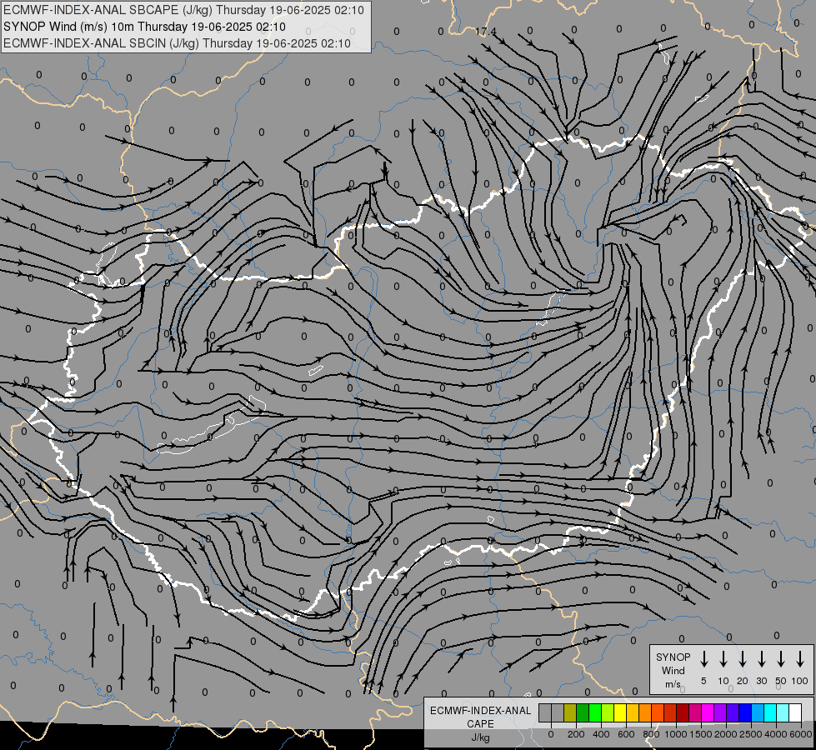Image resolution: width=816 pixels, height=750 pixels.
Task: Click the 400 tick label on CAPE scale
Action: pyautogui.click(x=601, y=734)
